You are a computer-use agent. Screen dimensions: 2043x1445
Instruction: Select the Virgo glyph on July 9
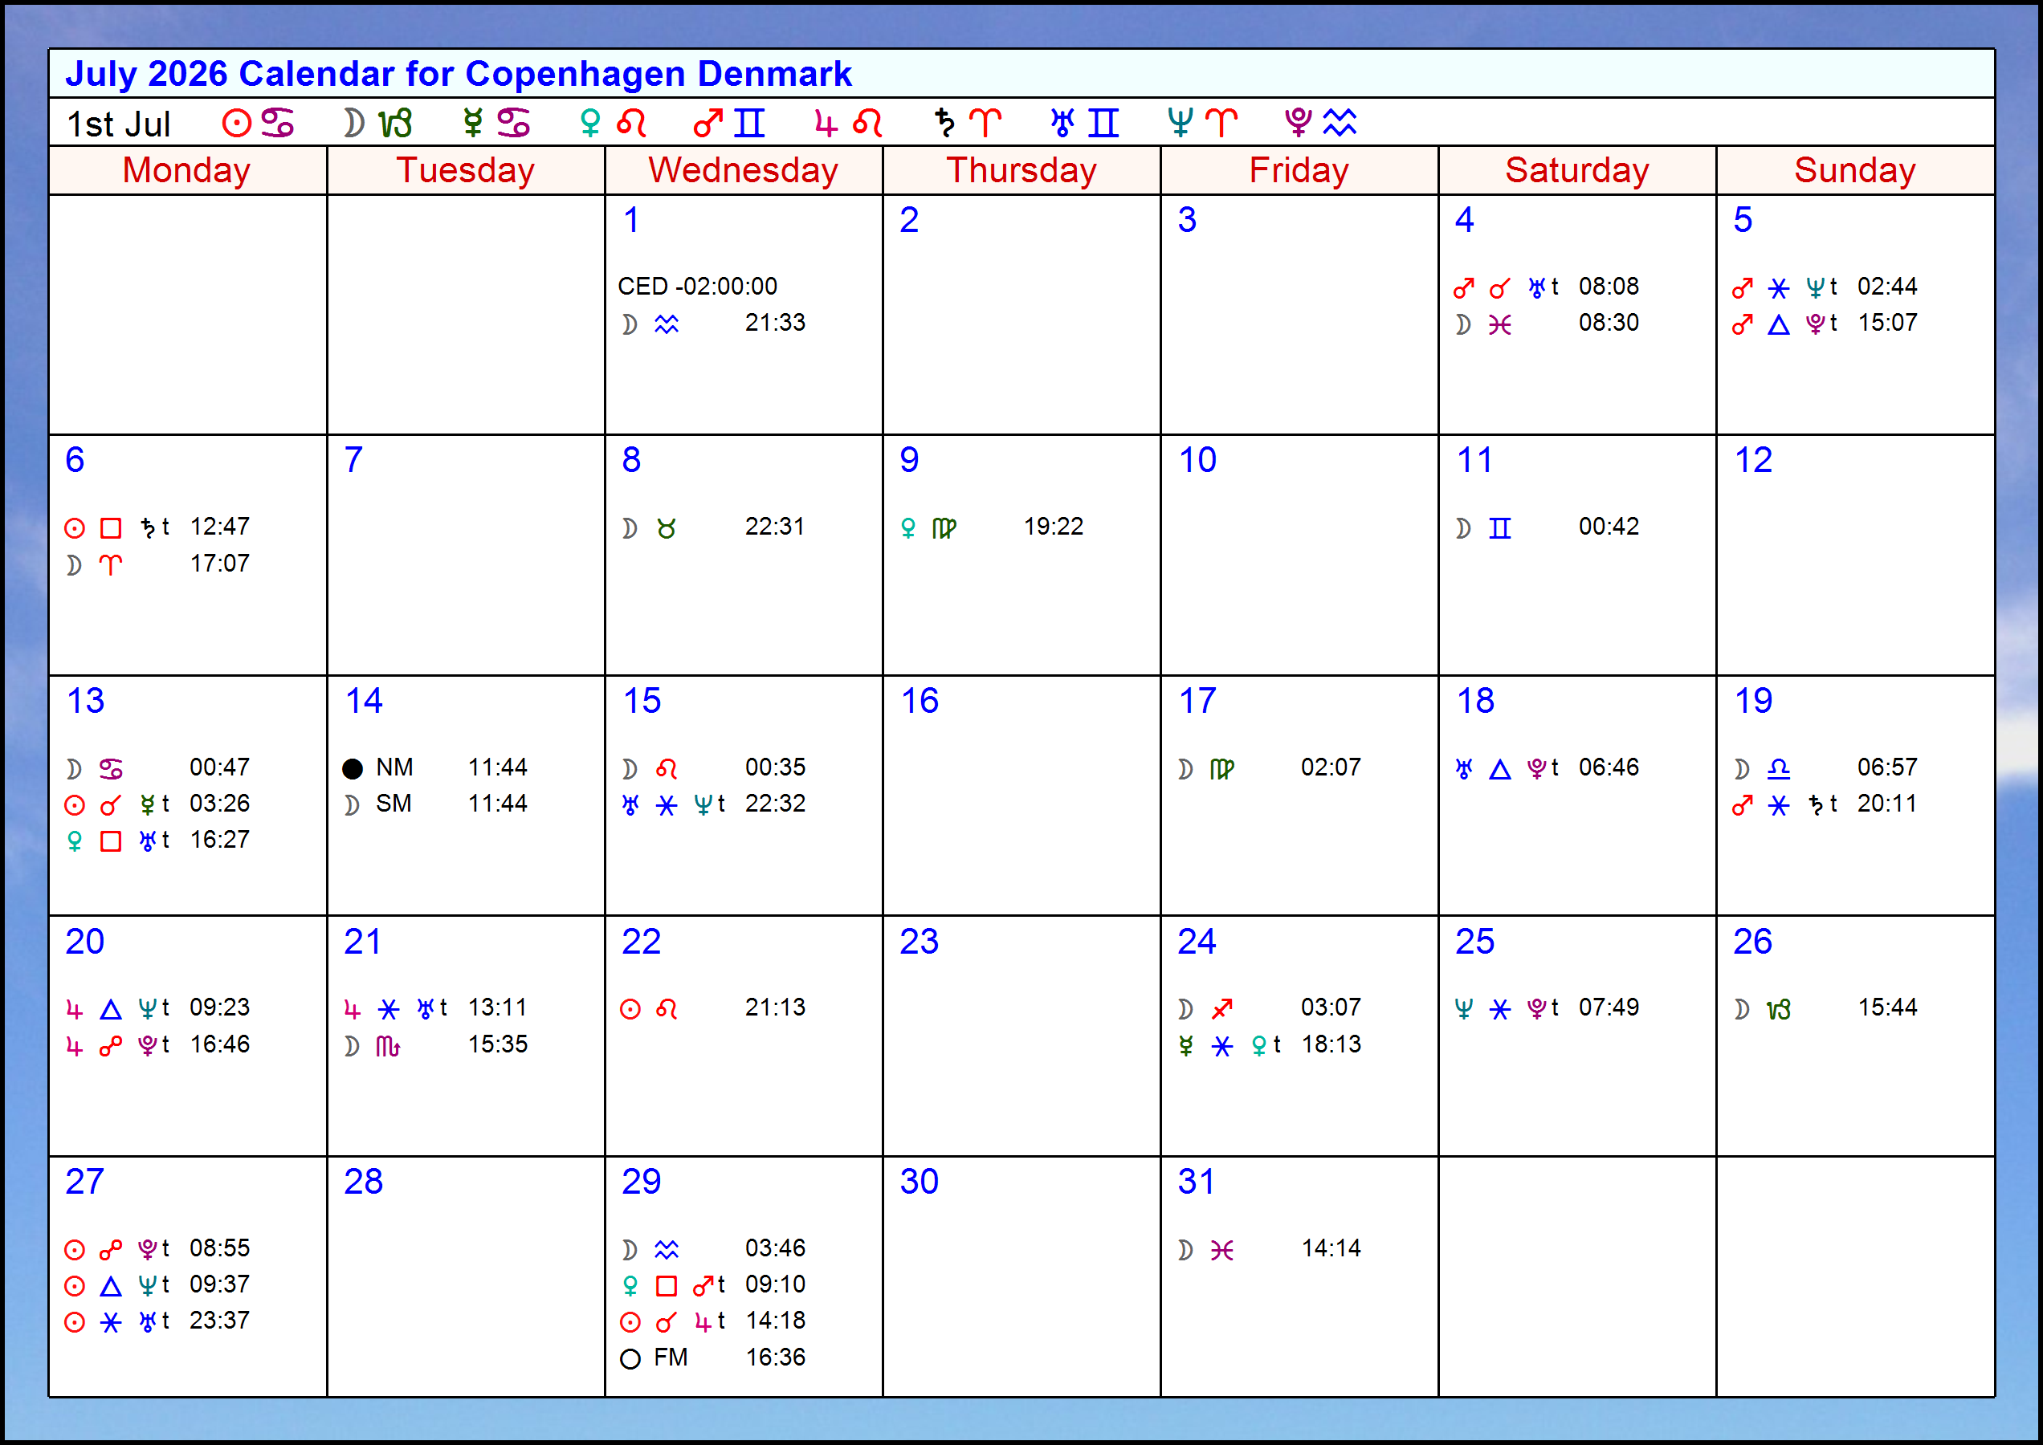(944, 528)
